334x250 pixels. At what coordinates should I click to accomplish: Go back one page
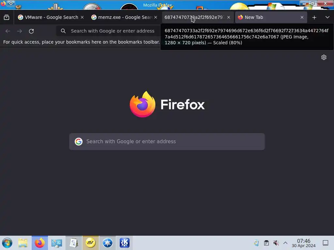coord(8,31)
